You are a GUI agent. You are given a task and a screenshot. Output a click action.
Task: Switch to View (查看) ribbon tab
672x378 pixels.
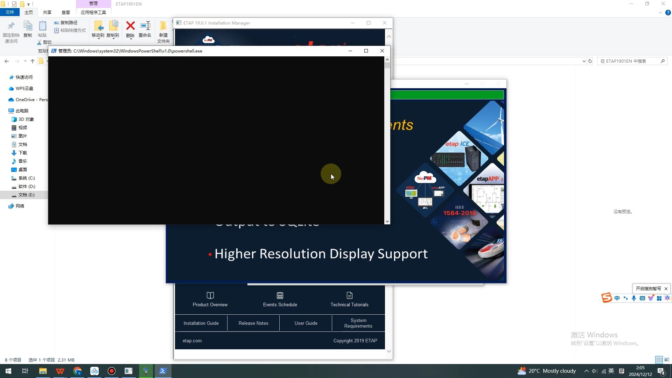coord(66,12)
